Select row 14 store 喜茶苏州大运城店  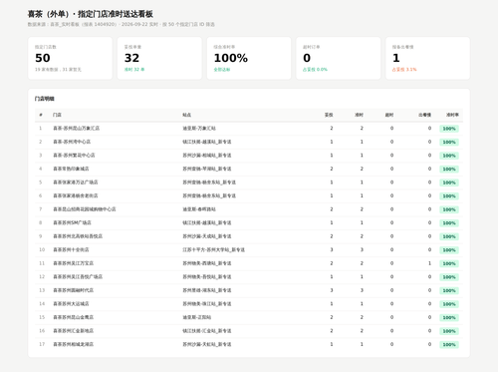pyautogui.click(x=71, y=303)
